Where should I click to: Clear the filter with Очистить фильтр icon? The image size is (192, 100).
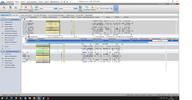tap(31, 9)
